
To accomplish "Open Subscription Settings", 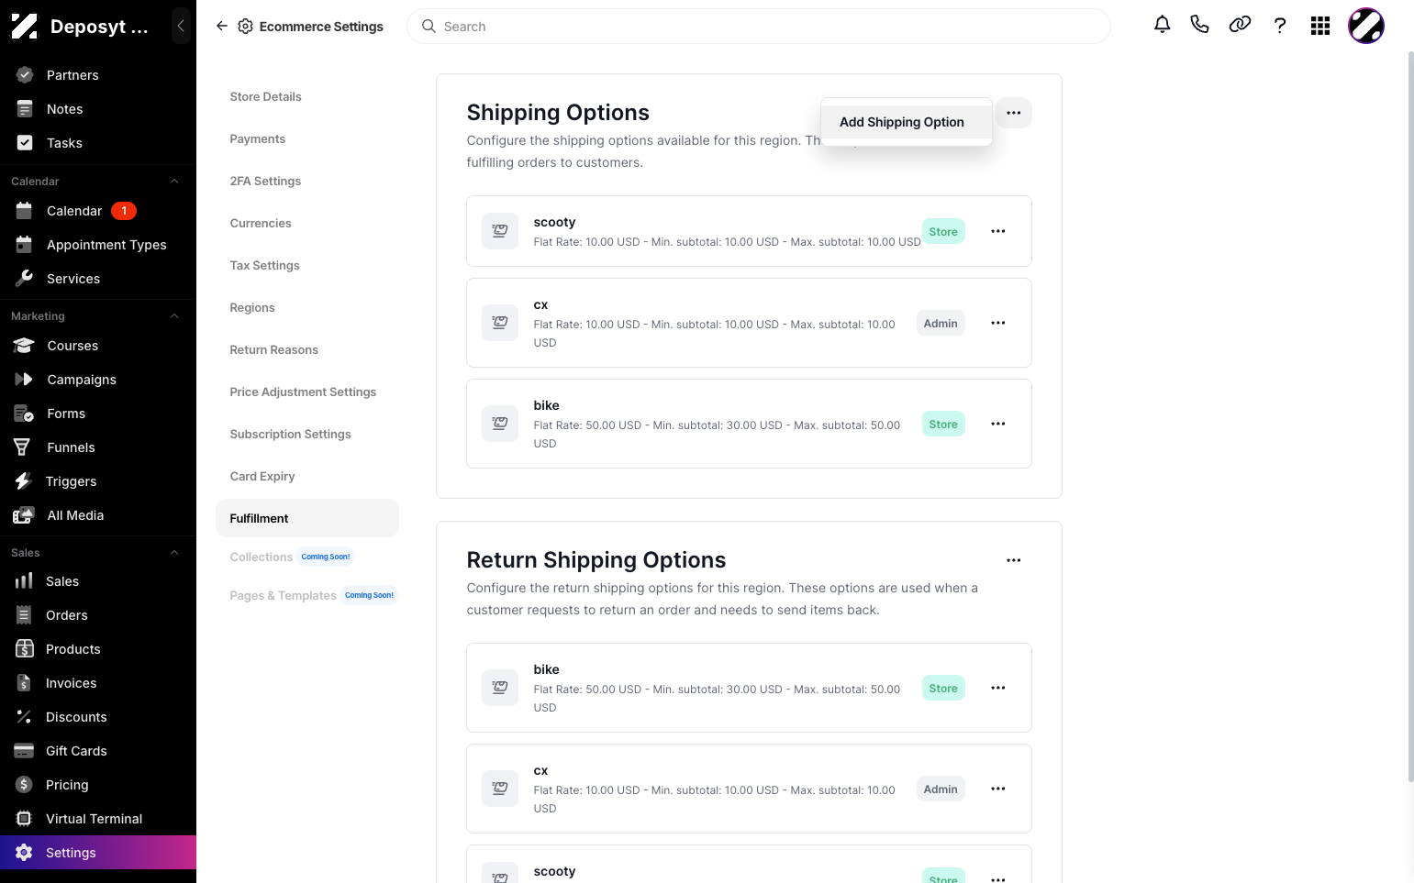I will click(291, 434).
